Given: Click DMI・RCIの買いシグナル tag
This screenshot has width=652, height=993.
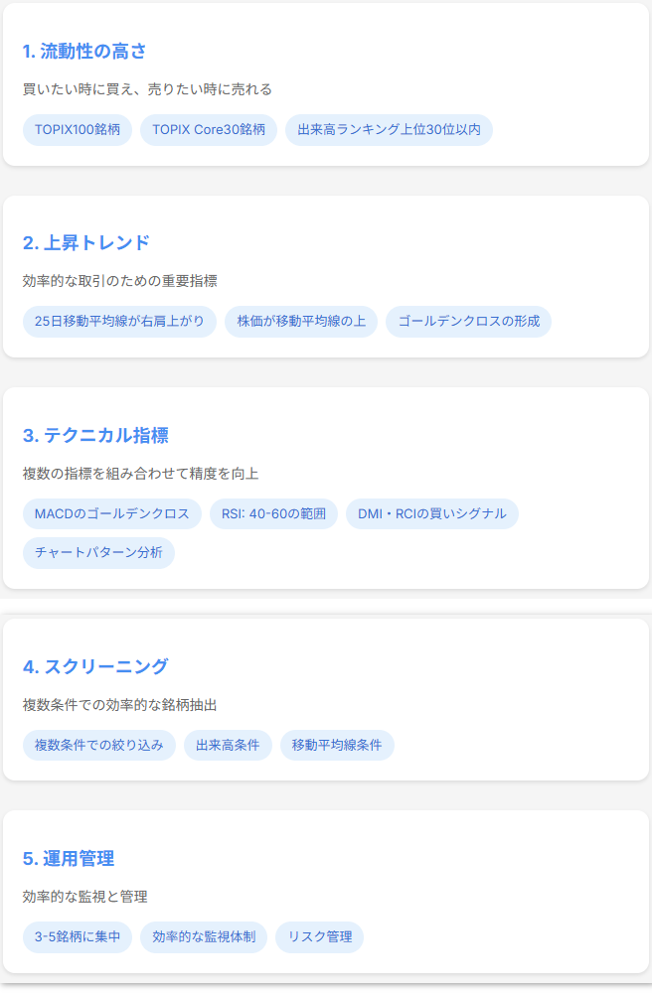Looking at the screenshot, I should coord(432,513).
